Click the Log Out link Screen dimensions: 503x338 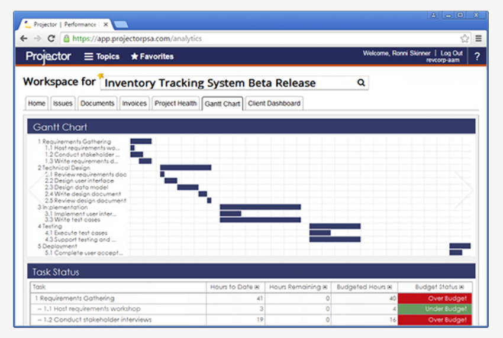452,53
